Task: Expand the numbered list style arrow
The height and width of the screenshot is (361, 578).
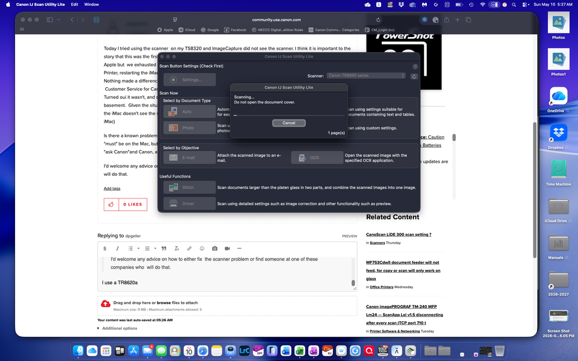Action: pyautogui.click(x=155, y=249)
